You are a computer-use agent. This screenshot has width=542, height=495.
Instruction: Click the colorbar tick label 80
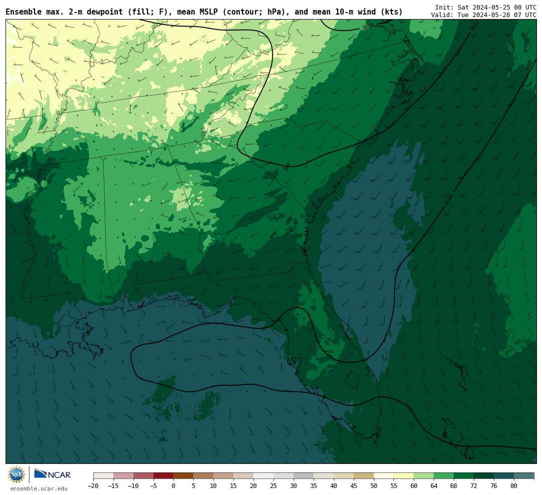(514, 486)
